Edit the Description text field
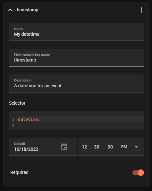 point(76,83)
